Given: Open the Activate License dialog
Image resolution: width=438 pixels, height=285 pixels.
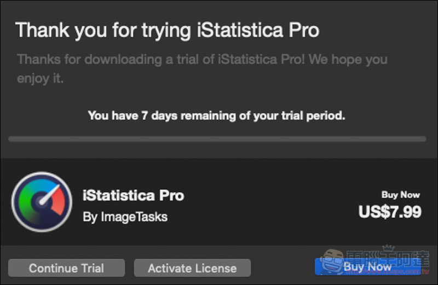Looking at the screenshot, I should 192,268.
